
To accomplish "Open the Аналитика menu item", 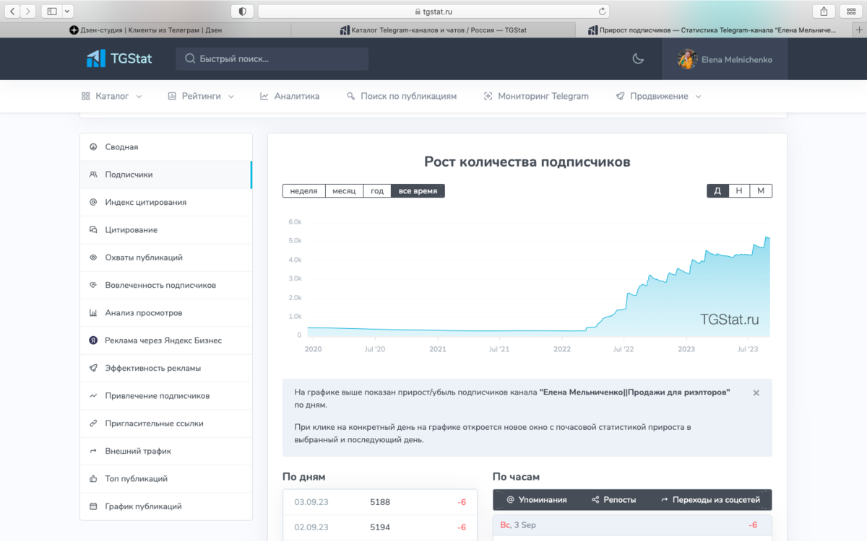I will coord(290,96).
